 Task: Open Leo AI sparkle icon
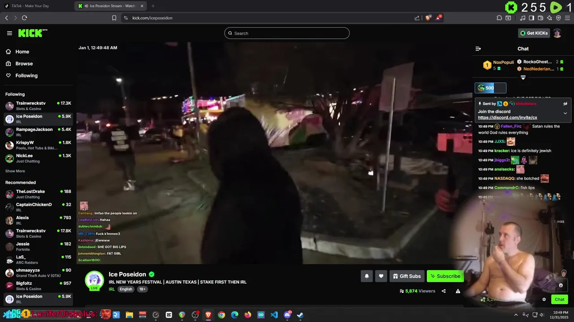(549, 18)
